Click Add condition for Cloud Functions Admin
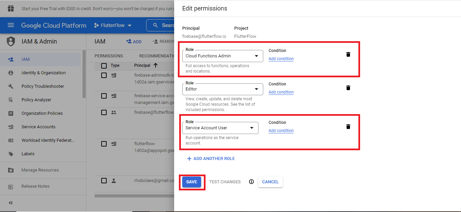Screen dimensions: 461x212 tap(281, 59)
